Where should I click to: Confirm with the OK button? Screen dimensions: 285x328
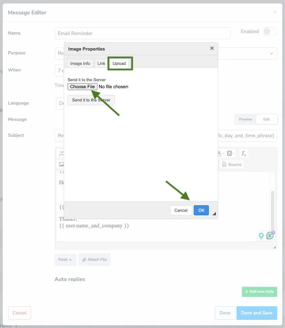[201, 210]
